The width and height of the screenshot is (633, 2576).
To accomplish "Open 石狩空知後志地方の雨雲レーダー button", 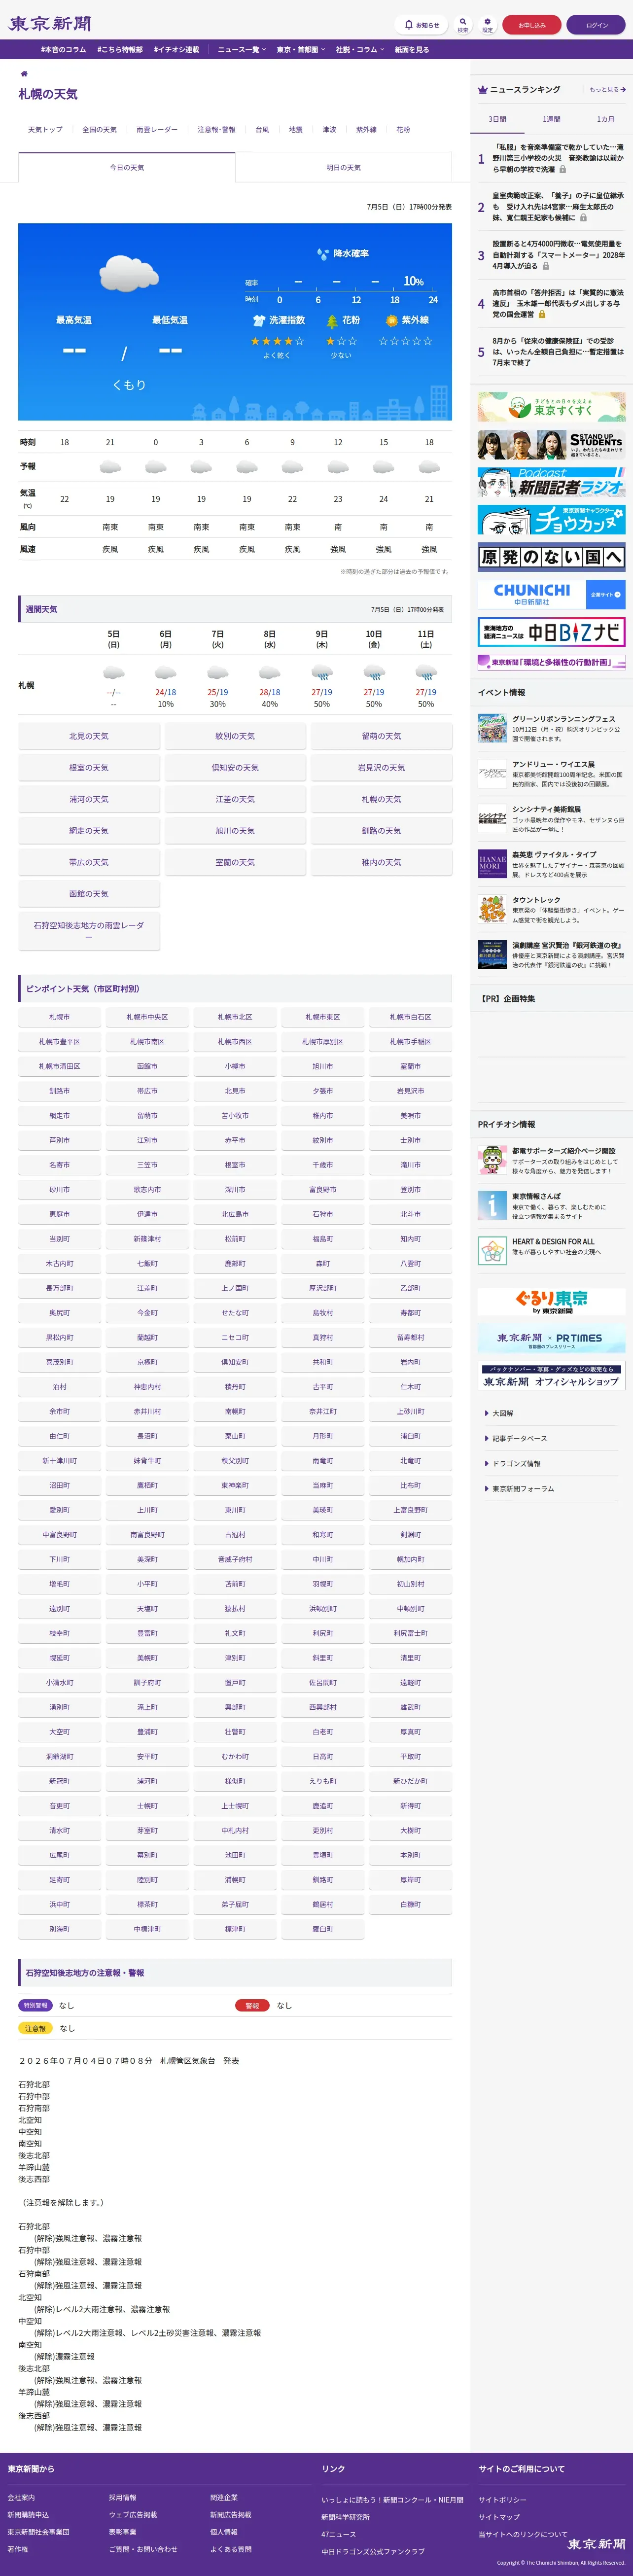I will pos(89,931).
